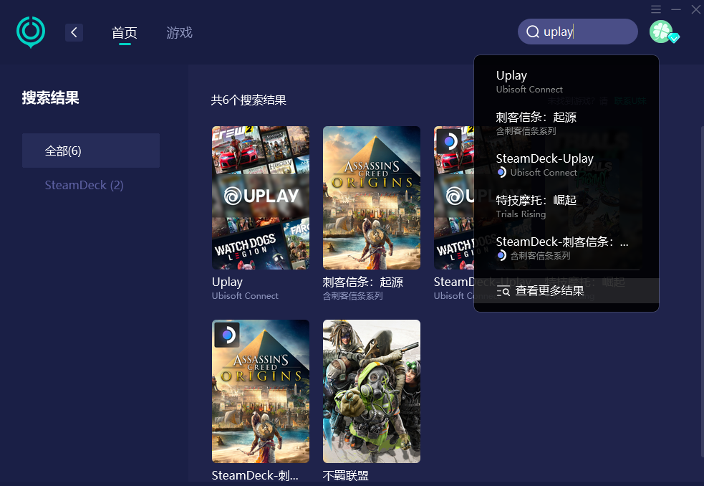Go back using the left chevron button

74,32
